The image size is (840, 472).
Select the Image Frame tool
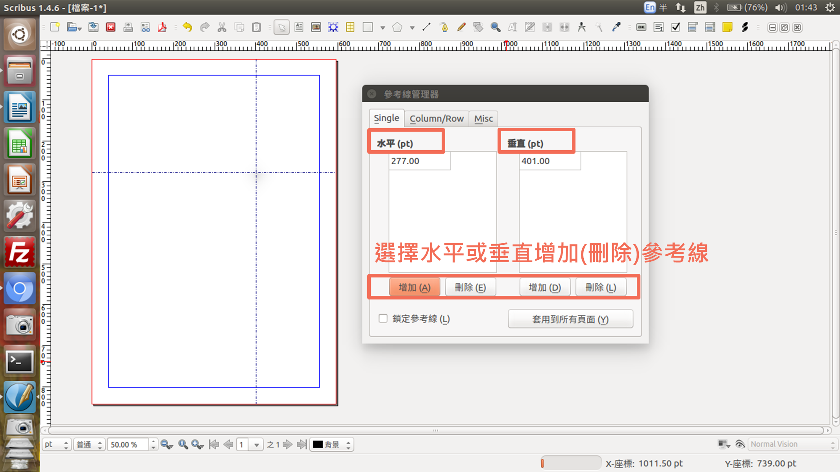point(316,27)
